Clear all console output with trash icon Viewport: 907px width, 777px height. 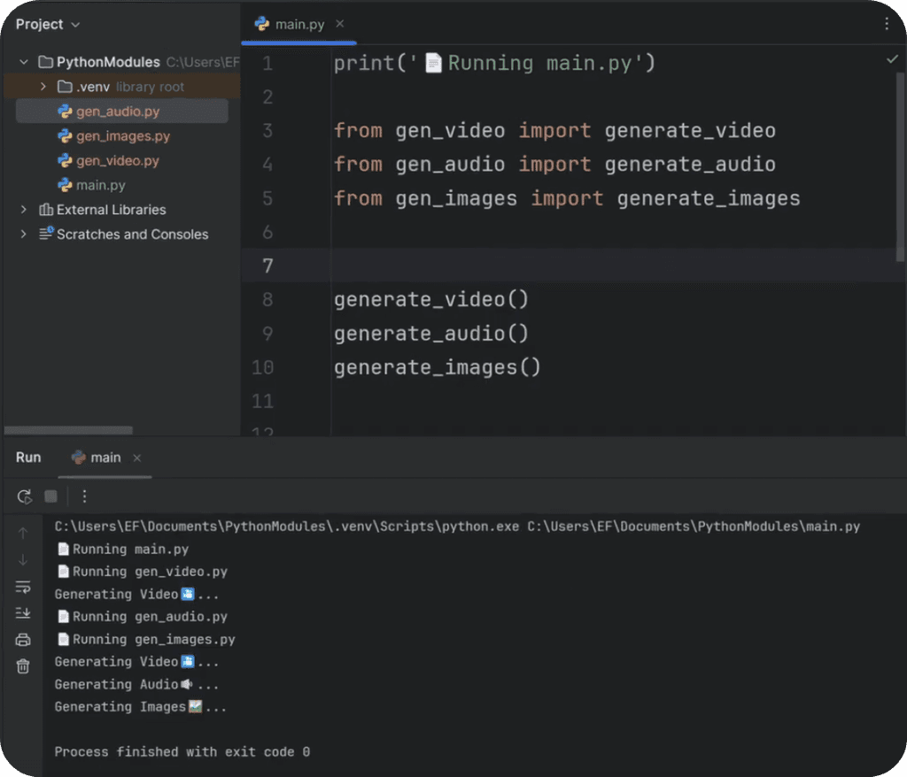[x=23, y=666]
